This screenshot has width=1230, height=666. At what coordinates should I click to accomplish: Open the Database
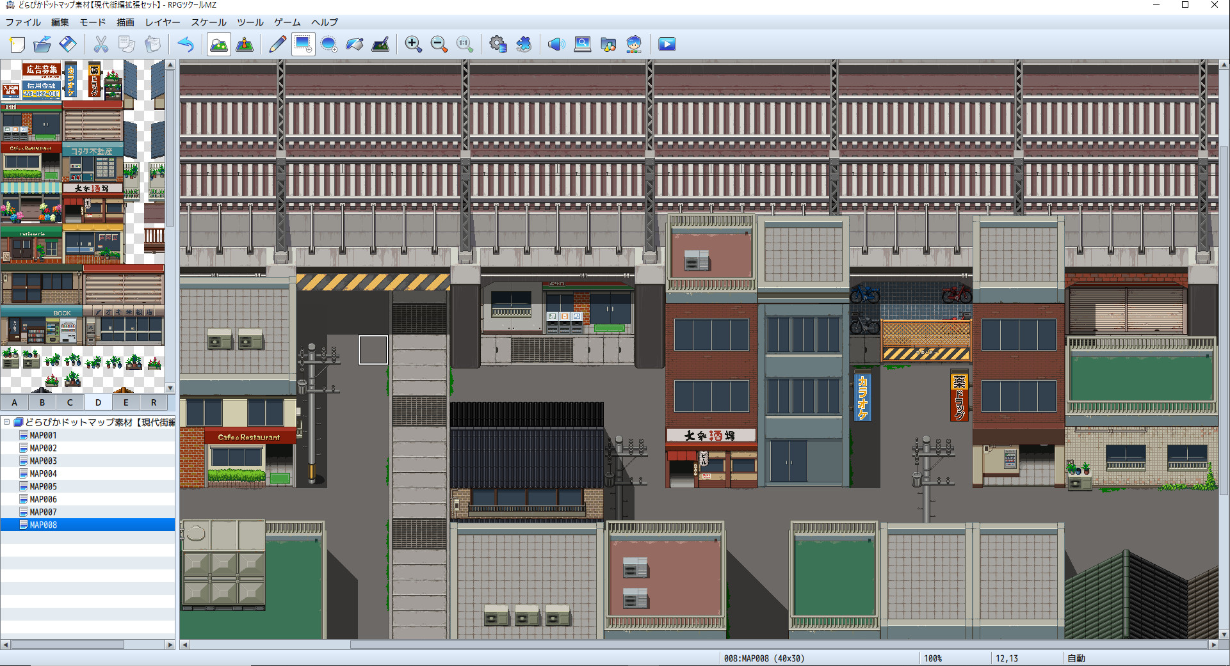[499, 44]
